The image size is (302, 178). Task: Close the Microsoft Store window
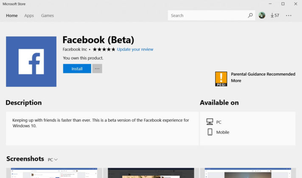[296, 4]
